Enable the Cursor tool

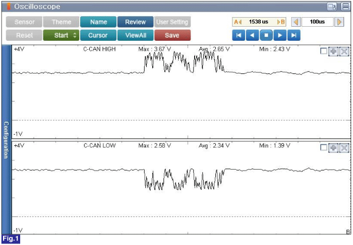tap(98, 35)
